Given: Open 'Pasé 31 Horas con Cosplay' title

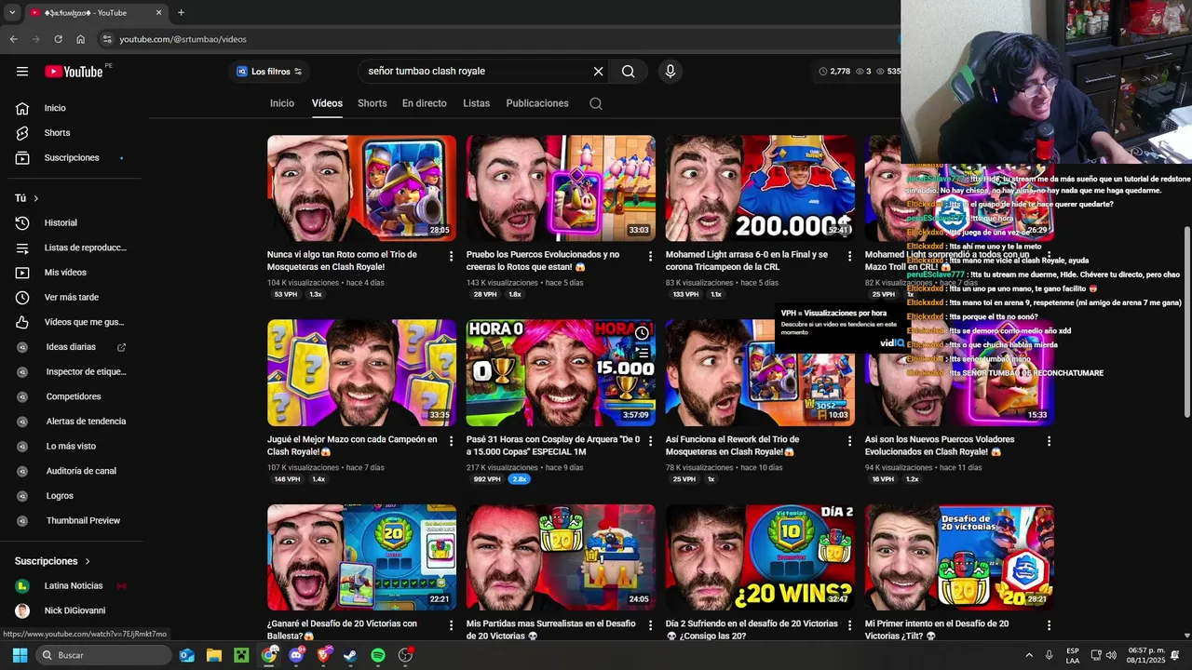Looking at the screenshot, I should pyautogui.click(x=553, y=446).
